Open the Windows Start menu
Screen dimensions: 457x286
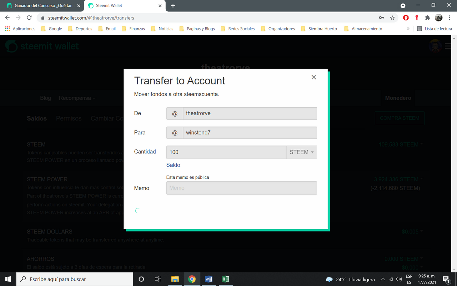pos(8,279)
